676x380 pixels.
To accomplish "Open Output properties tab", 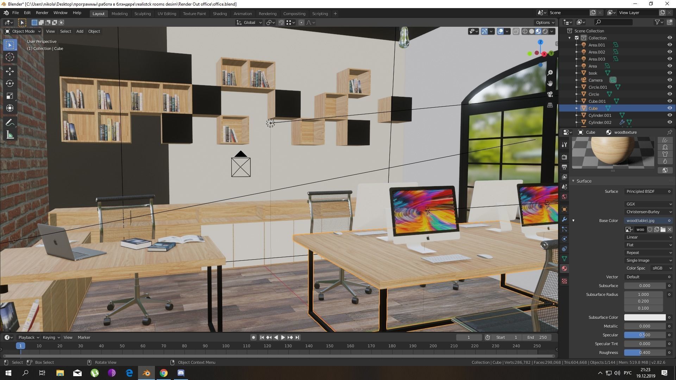I will point(564,167).
